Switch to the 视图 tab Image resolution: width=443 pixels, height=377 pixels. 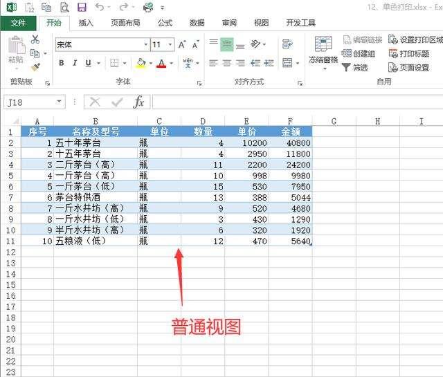click(x=262, y=23)
